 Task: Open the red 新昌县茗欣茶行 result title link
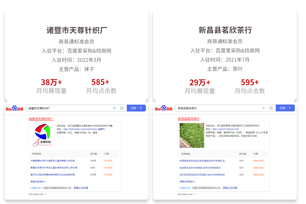tap(189, 119)
